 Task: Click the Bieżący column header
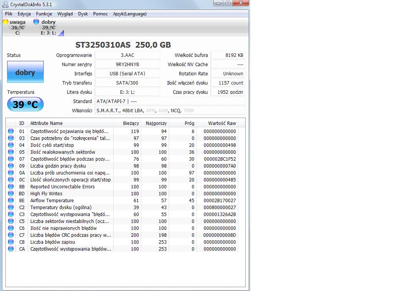click(127, 123)
